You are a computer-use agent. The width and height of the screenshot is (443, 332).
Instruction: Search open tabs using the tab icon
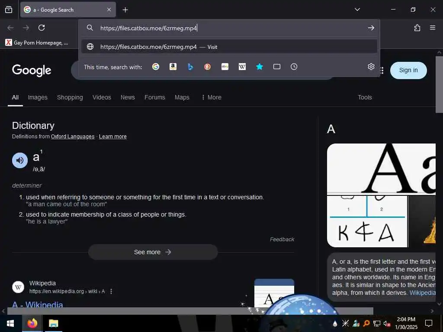coord(276,67)
